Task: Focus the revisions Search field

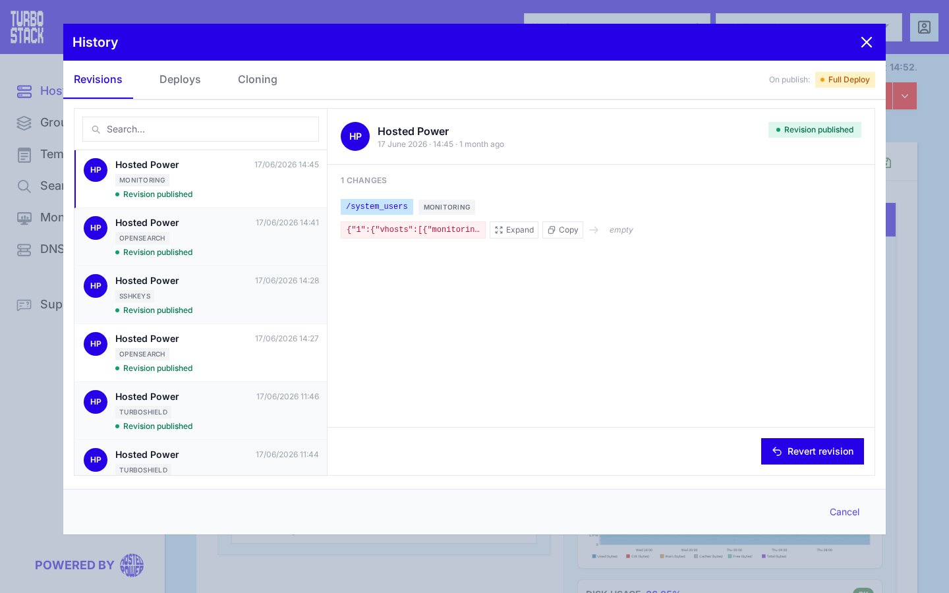Action: tap(200, 129)
